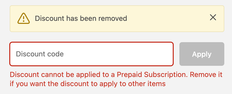Click the error text's first line
The image size is (232, 94).
116,75
